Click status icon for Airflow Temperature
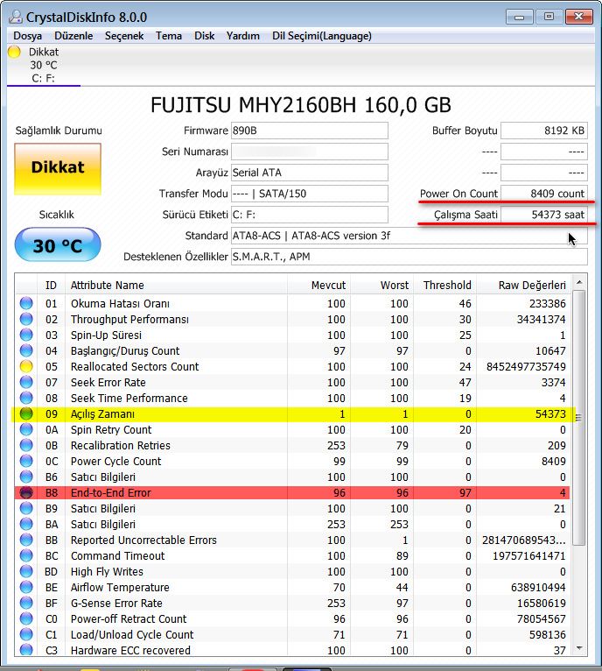The width and height of the screenshot is (602, 671). pyautogui.click(x=26, y=587)
